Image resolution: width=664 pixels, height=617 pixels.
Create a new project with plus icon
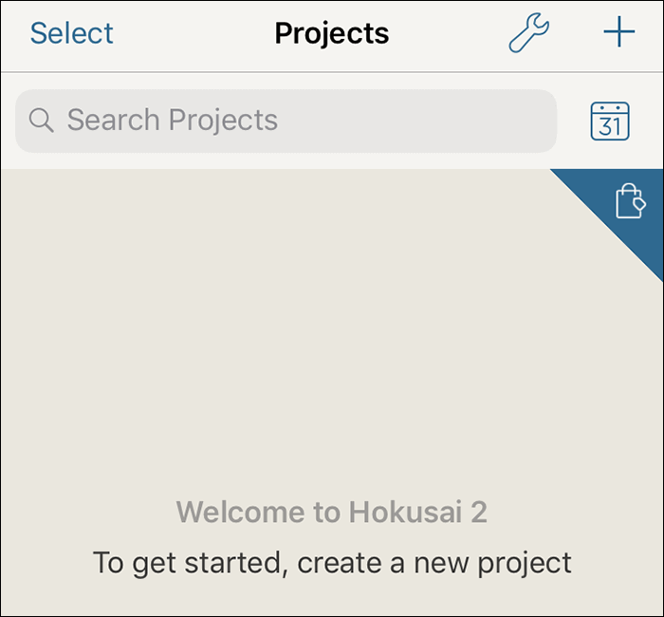point(618,33)
